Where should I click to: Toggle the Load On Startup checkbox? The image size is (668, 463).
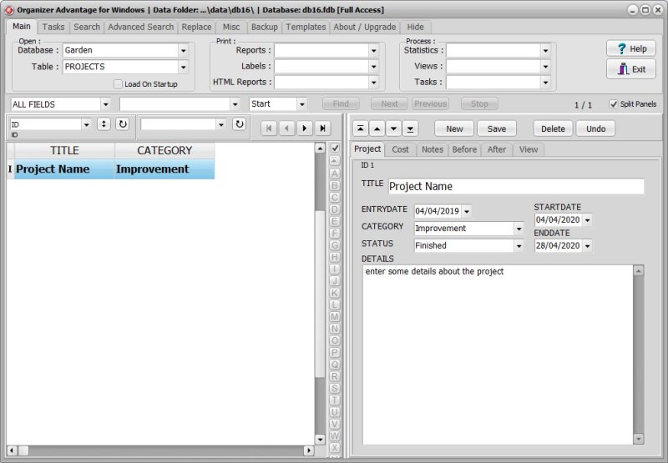pos(118,83)
